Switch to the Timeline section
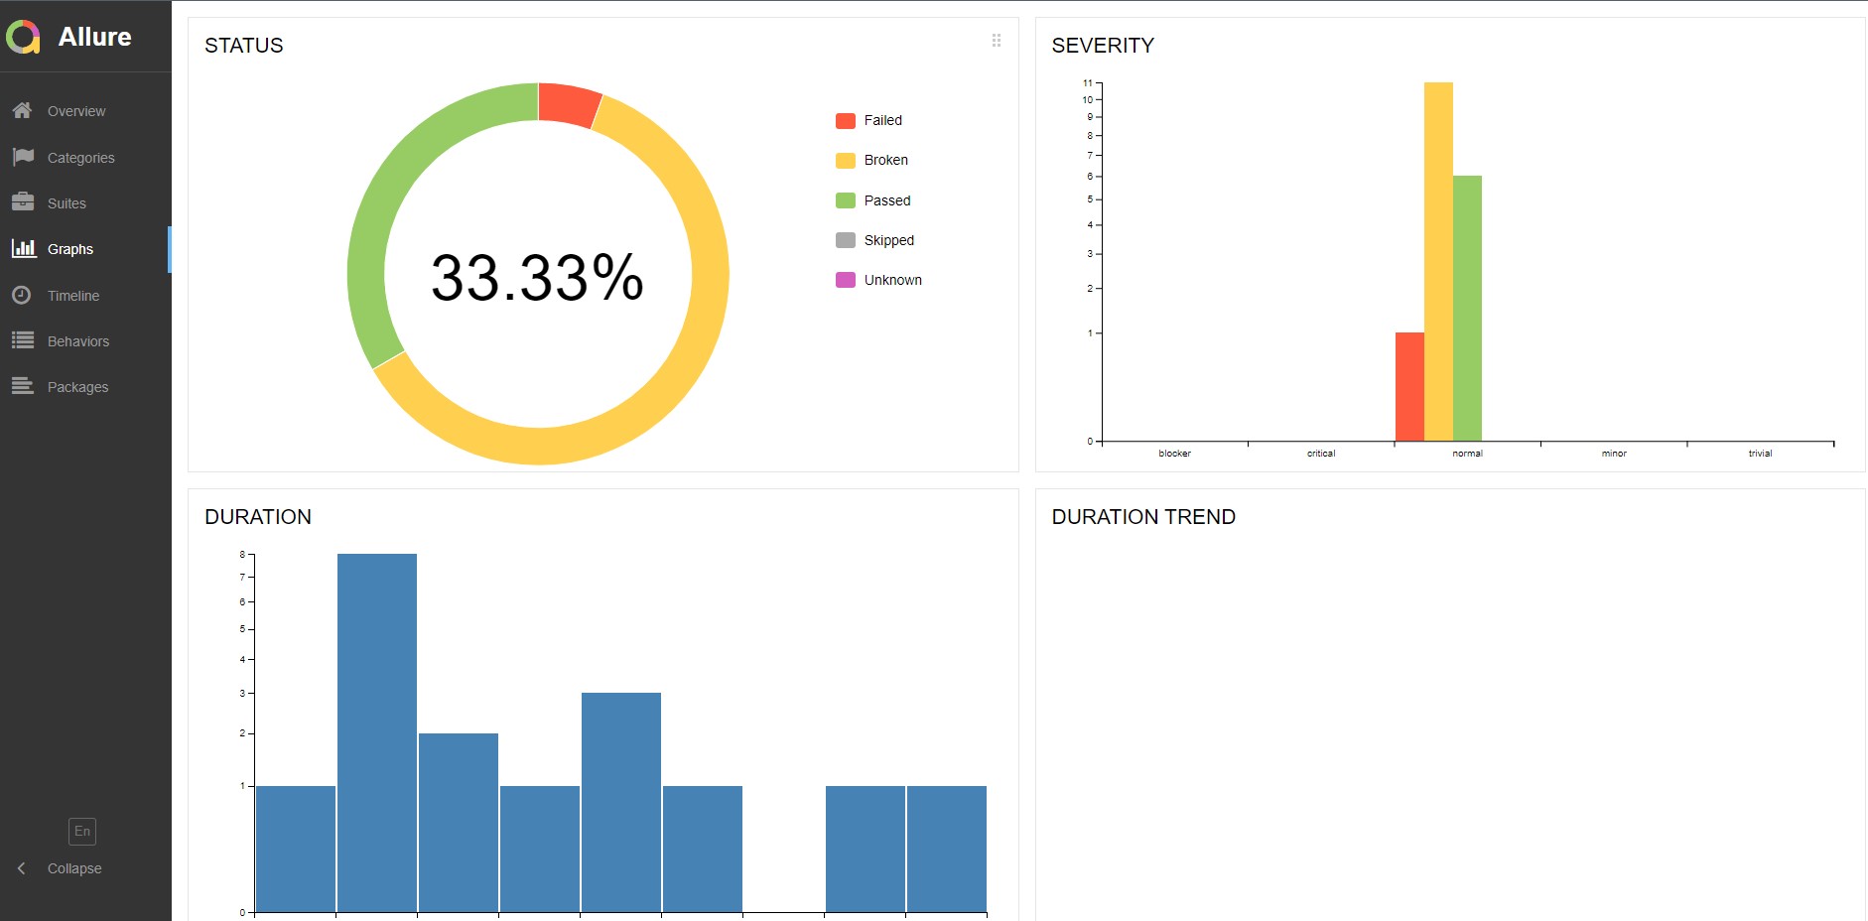 (73, 295)
